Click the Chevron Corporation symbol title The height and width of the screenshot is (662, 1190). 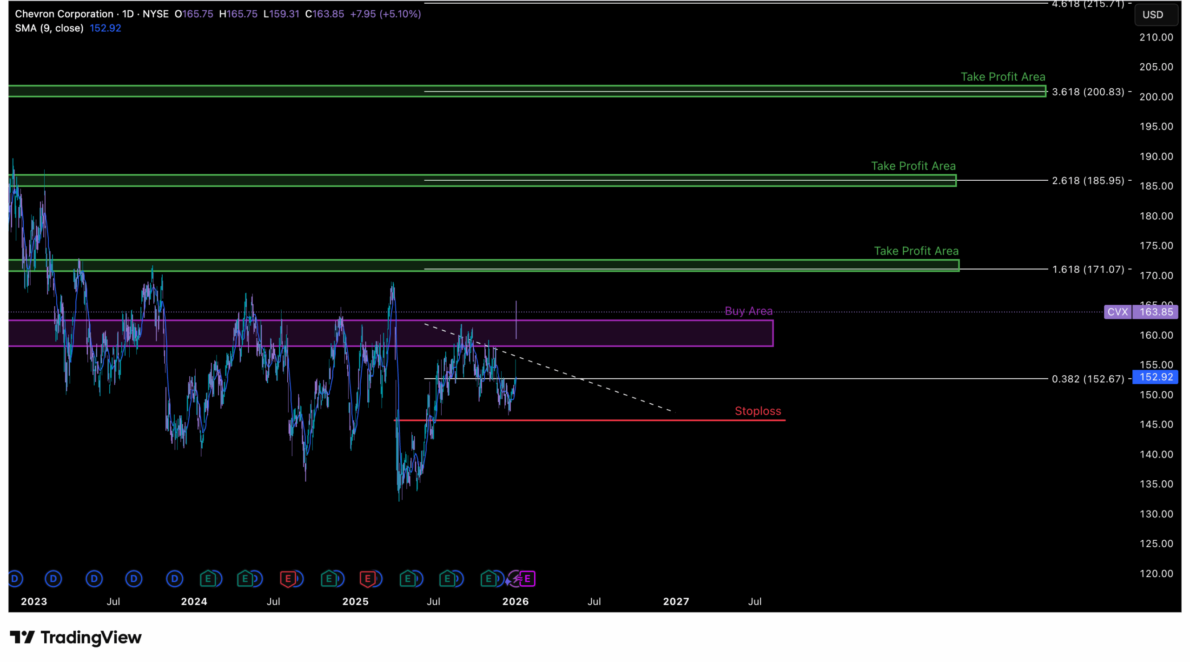pos(64,14)
